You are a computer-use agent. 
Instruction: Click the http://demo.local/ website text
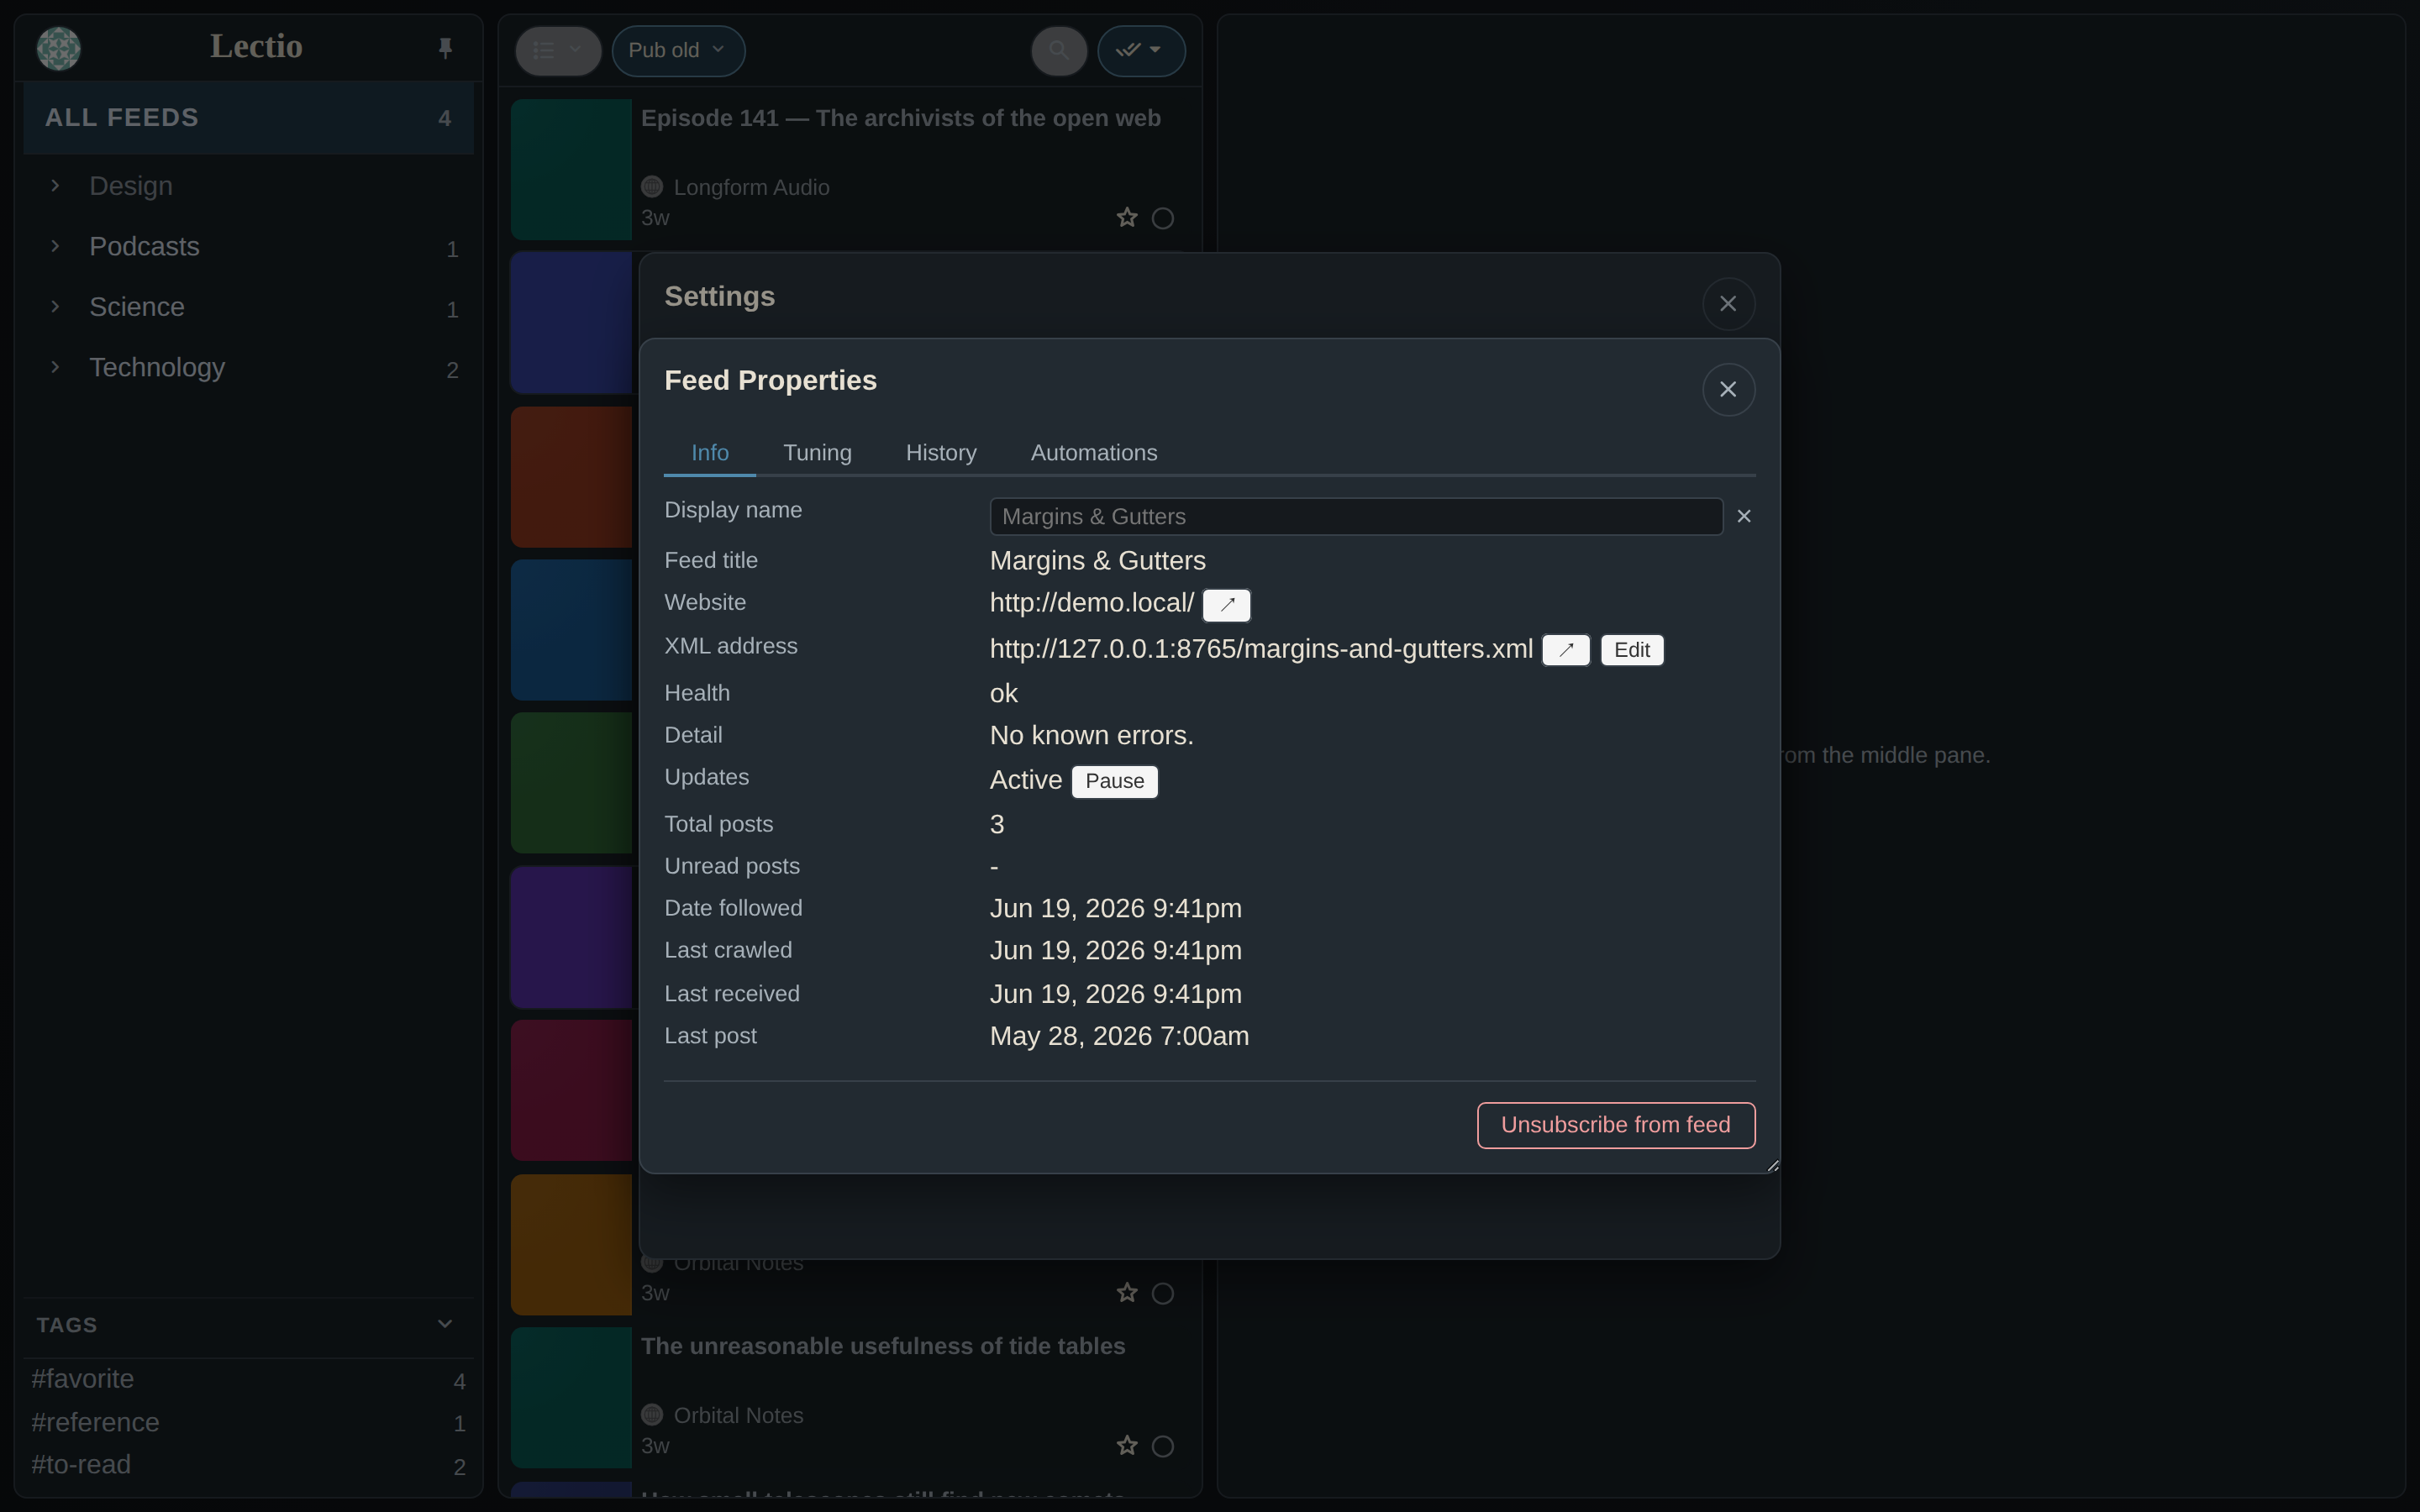pyautogui.click(x=1092, y=603)
